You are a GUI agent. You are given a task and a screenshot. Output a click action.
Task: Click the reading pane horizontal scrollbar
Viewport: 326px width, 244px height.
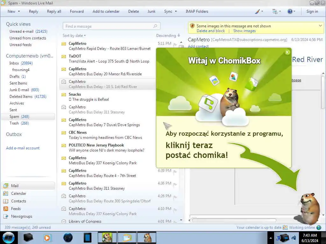(x=234, y=220)
